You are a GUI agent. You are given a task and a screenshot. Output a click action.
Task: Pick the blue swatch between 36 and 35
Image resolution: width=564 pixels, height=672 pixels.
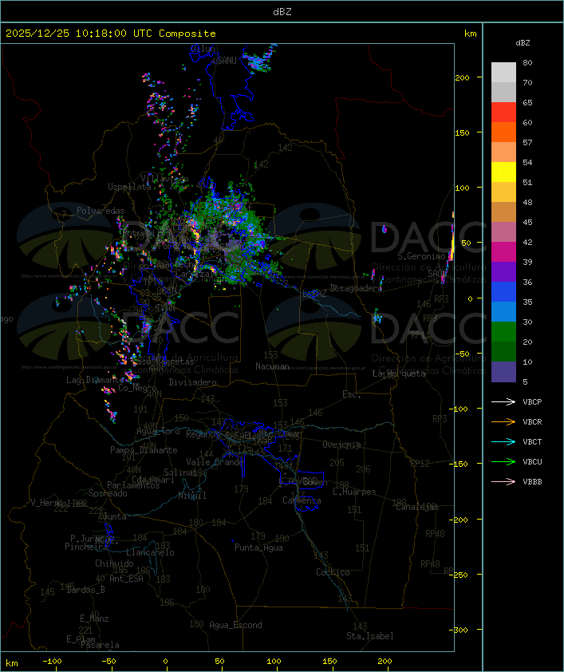coord(503,292)
